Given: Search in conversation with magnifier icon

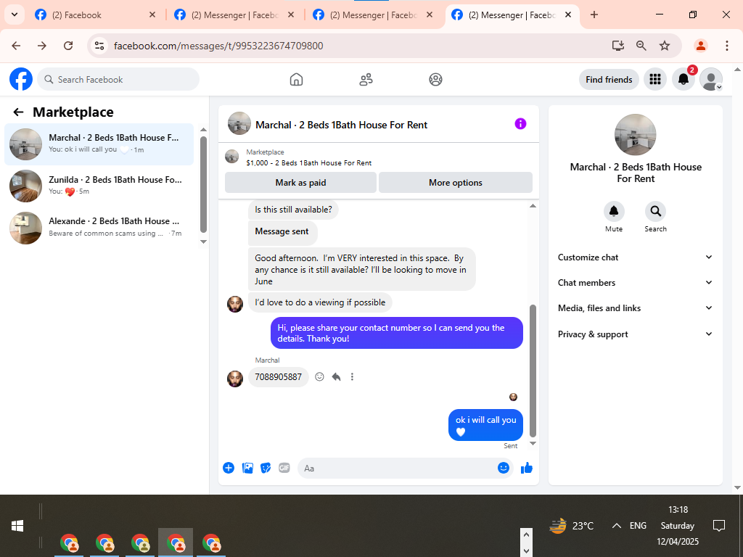Looking at the screenshot, I should pyautogui.click(x=655, y=211).
